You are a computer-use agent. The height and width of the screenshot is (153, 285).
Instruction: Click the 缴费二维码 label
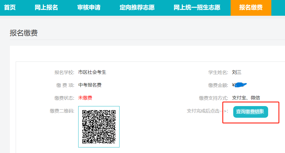[x=62, y=111]
